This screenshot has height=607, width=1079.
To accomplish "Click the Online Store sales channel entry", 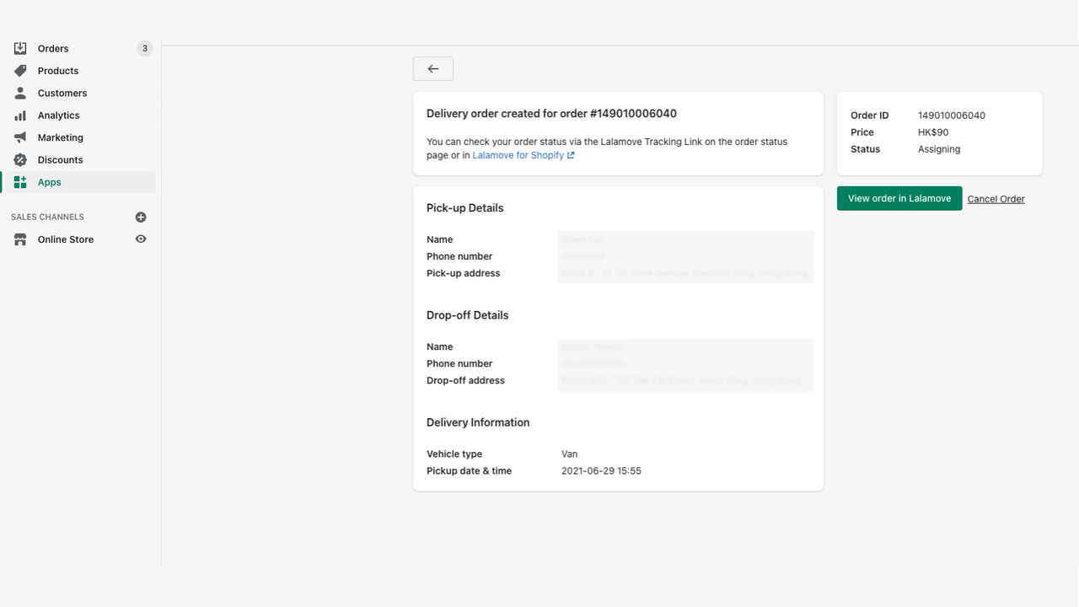I will coord(64,239).
